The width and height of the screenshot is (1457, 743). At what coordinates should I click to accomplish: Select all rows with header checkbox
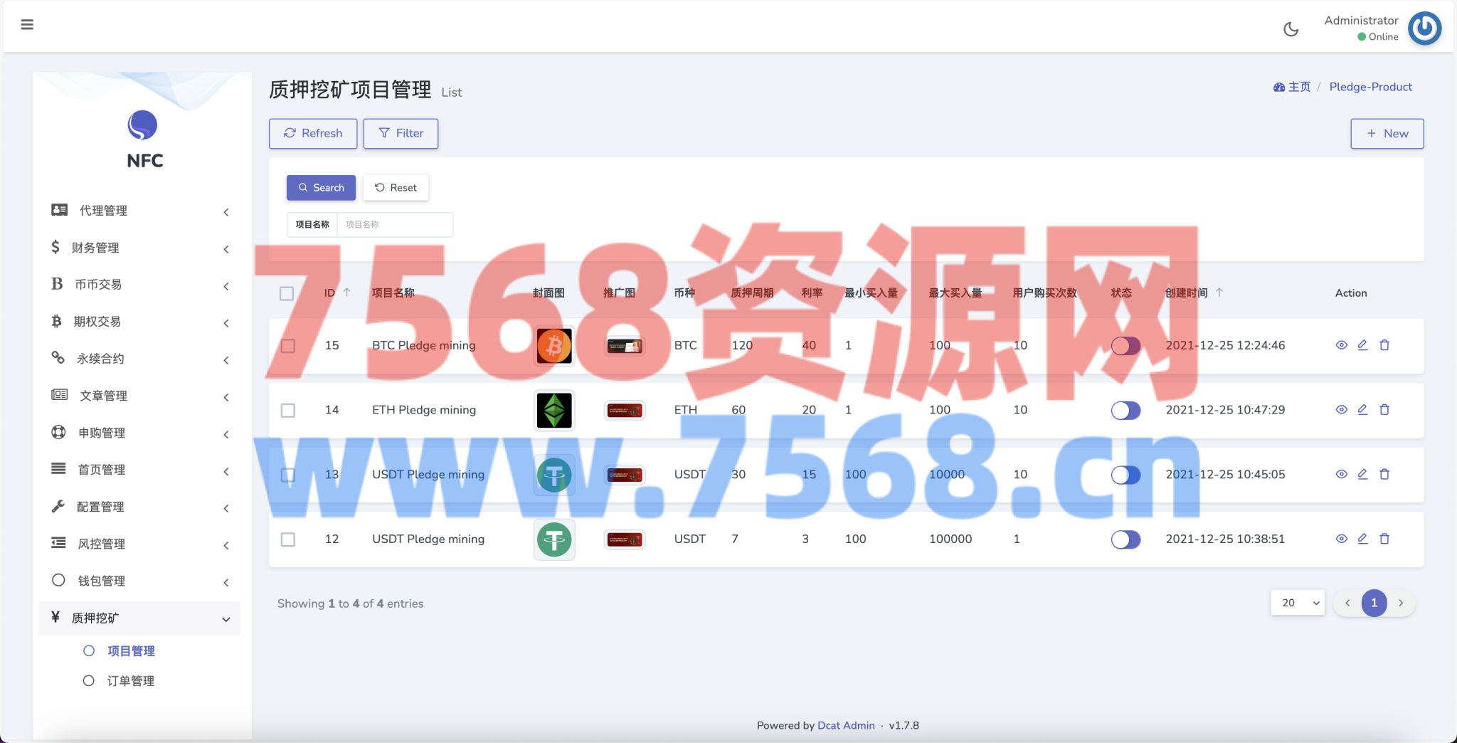coord(287,293)
